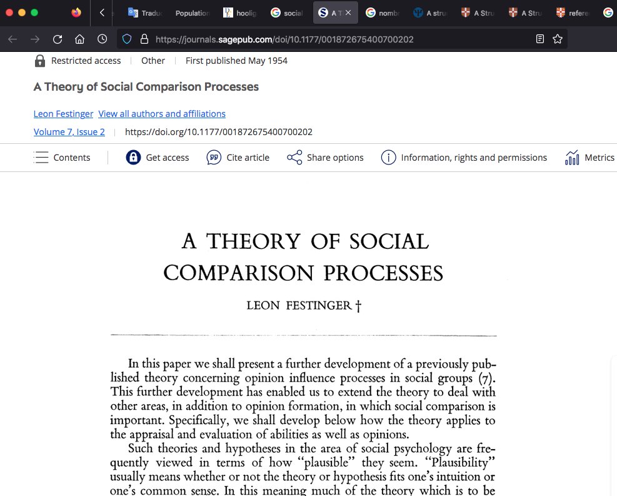The width and height of the screenshot is (617, 496).
Task: Switch to the Population tab
Action: pyautogui.click(x=193, y=13)
